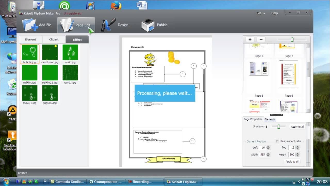The height and width of the screenshot is (186, 330).
Task: Switch to Page Edit mode
Action: click(x=76, y=25)
